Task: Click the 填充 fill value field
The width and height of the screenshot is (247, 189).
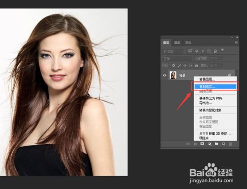Action: click(214, 66)
